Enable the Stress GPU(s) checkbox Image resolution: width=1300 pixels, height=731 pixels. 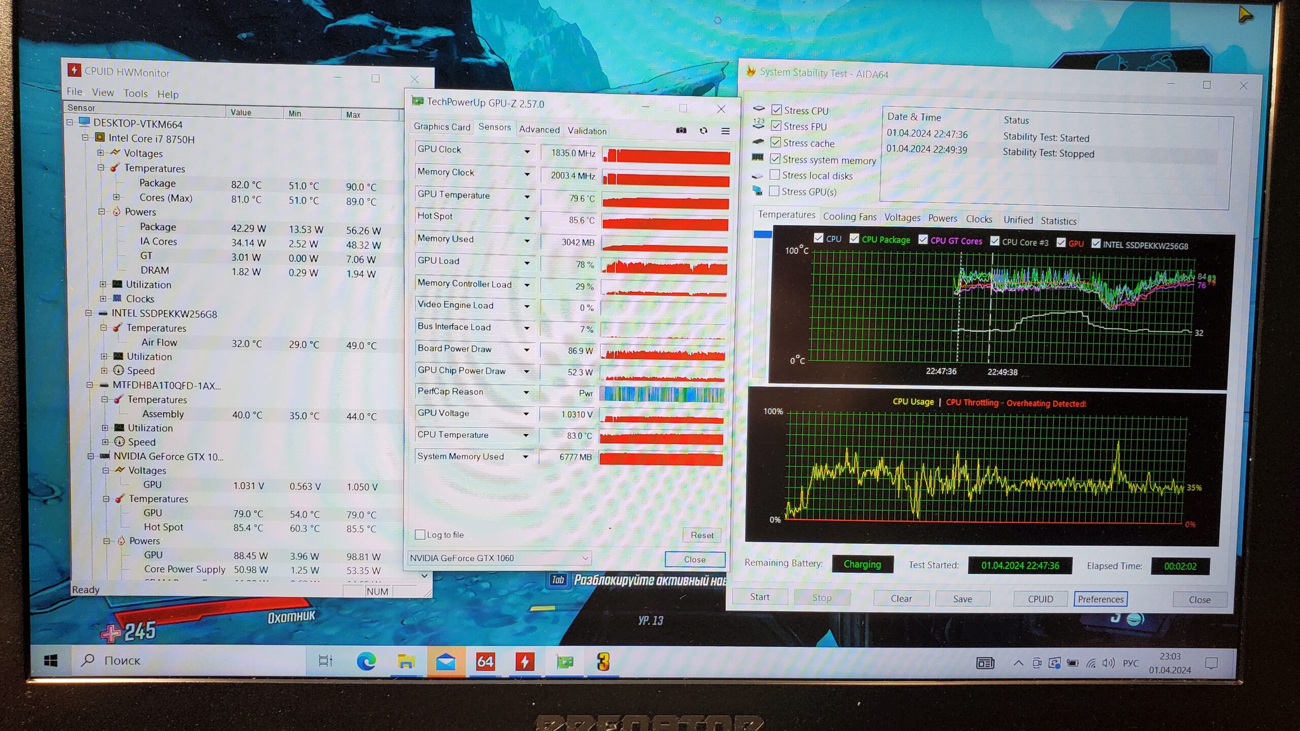click(x=774, y=191)
